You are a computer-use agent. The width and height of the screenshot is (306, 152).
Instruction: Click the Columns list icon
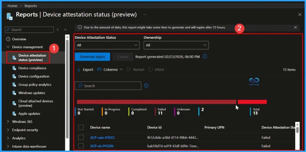click(100, 70)
